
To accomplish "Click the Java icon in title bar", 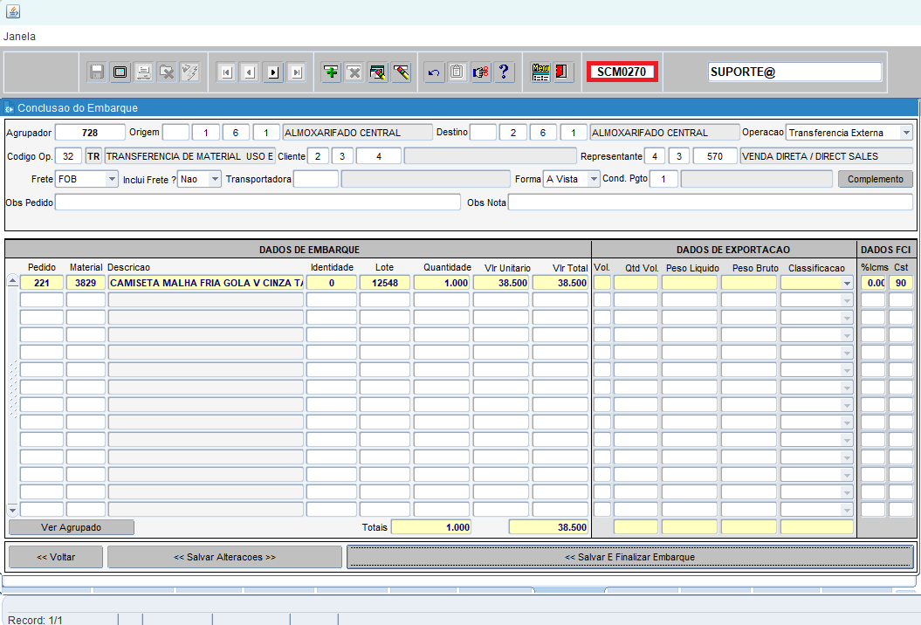I will [x=13, y=11].
